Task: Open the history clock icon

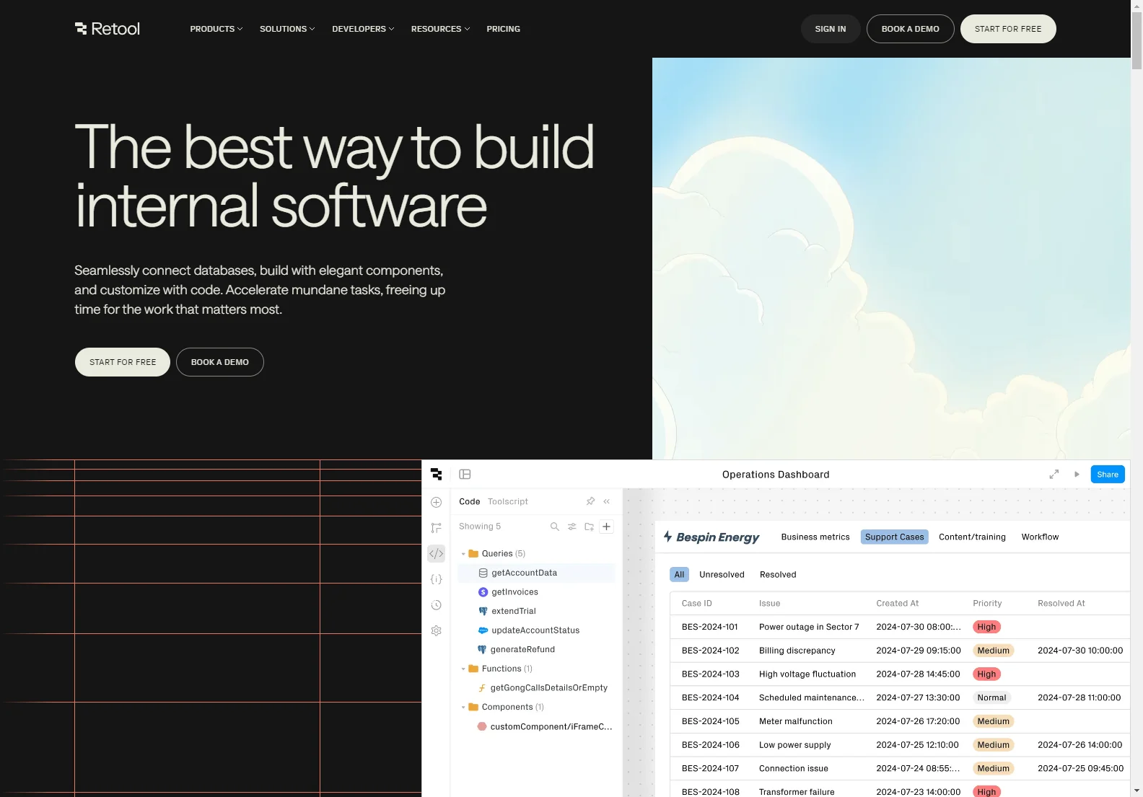Action: pos(436,605)
